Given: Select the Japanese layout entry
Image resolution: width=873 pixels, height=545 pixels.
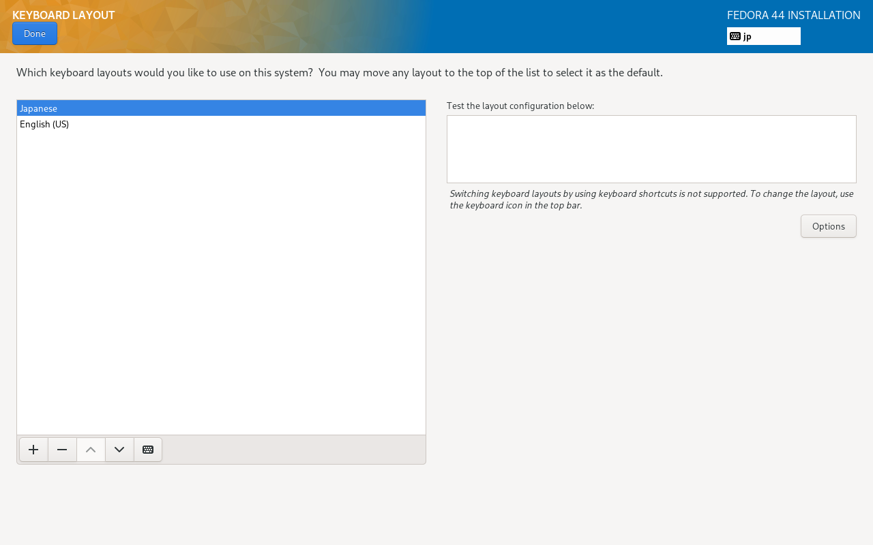Looking at the screenshot, I should pos(39,108).
